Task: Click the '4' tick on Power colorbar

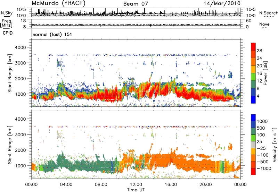Action: pyautogui.click(x=258, y=96)
